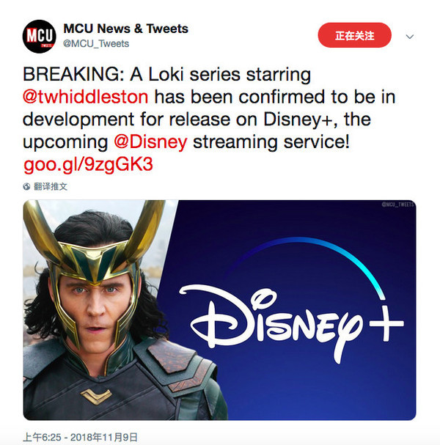Open the MCU News & Tweets display name

pyautogui.click(x=125, y=29)
